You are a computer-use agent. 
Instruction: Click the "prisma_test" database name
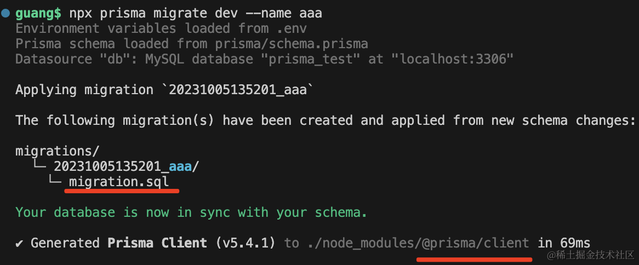click(x=314, y=59)
